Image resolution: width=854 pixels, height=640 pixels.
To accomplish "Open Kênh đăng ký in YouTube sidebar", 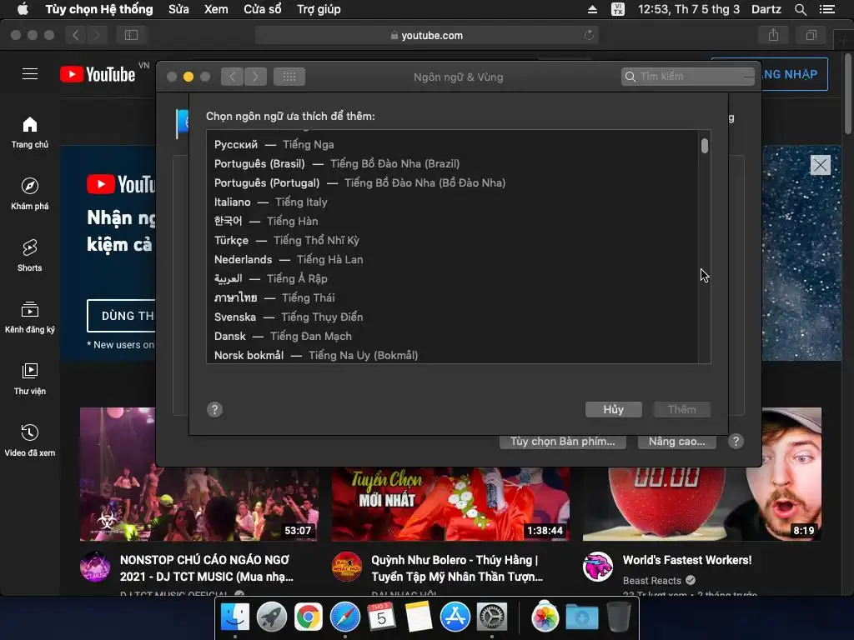I will [30, 317].
